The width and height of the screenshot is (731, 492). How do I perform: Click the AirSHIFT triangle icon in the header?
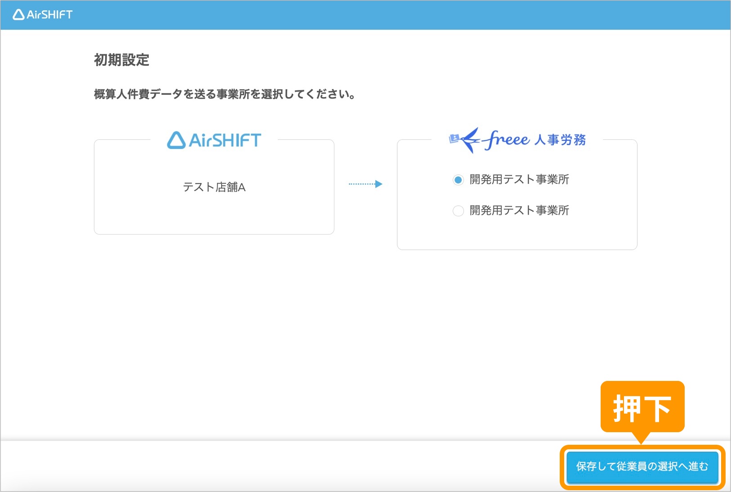click(x=18, y=15)
